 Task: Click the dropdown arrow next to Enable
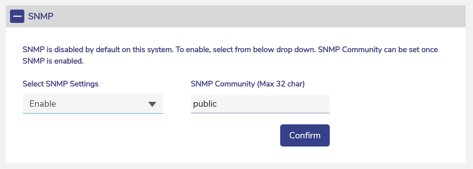152,104
